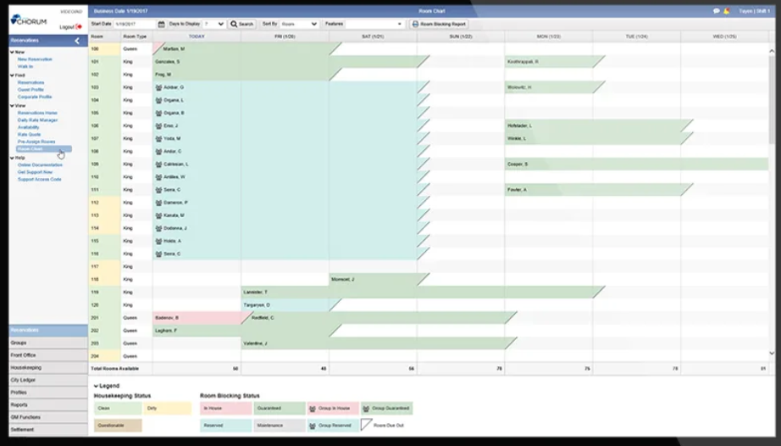Click the scrollbar down arrow of room chart
This screenshot has width=781, height=446.
tap(772, 354)
